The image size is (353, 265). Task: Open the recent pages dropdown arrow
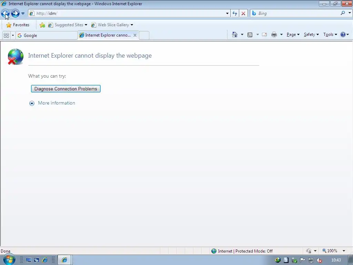click(23, 13)
